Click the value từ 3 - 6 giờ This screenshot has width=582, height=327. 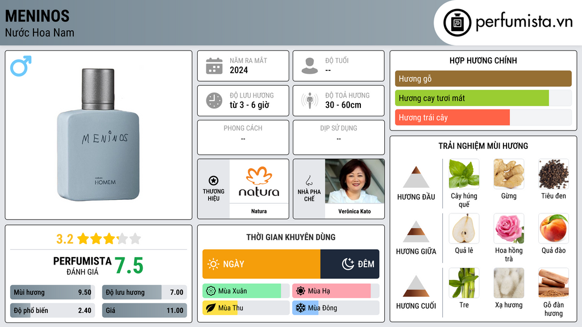tap(250, 105)
